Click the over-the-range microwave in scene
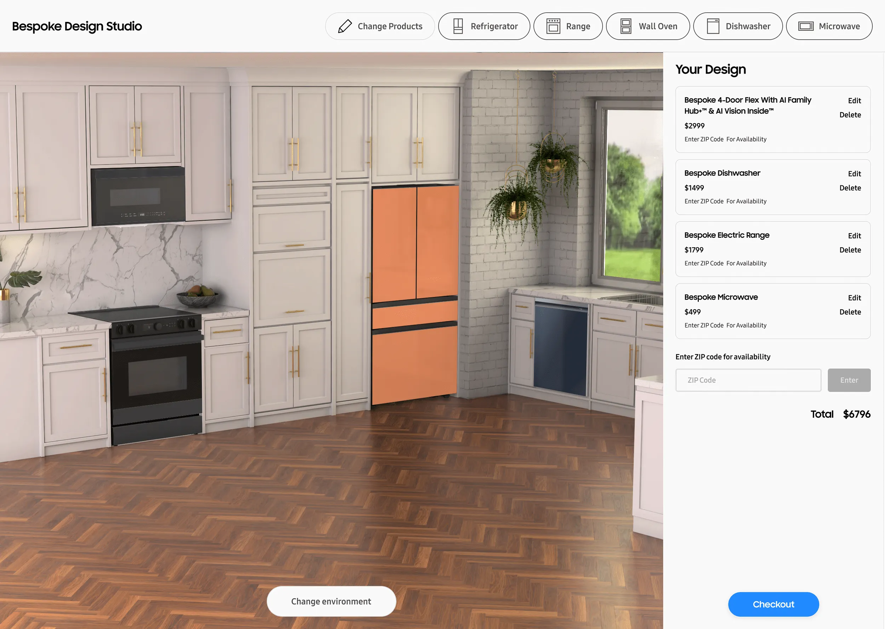 pyautogui.click(x=138, y=196)
